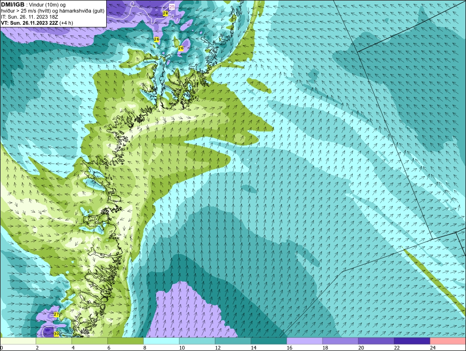Click the 16–18 lavender legend swatch
The image size is (466, 351).
click(305, 341)
